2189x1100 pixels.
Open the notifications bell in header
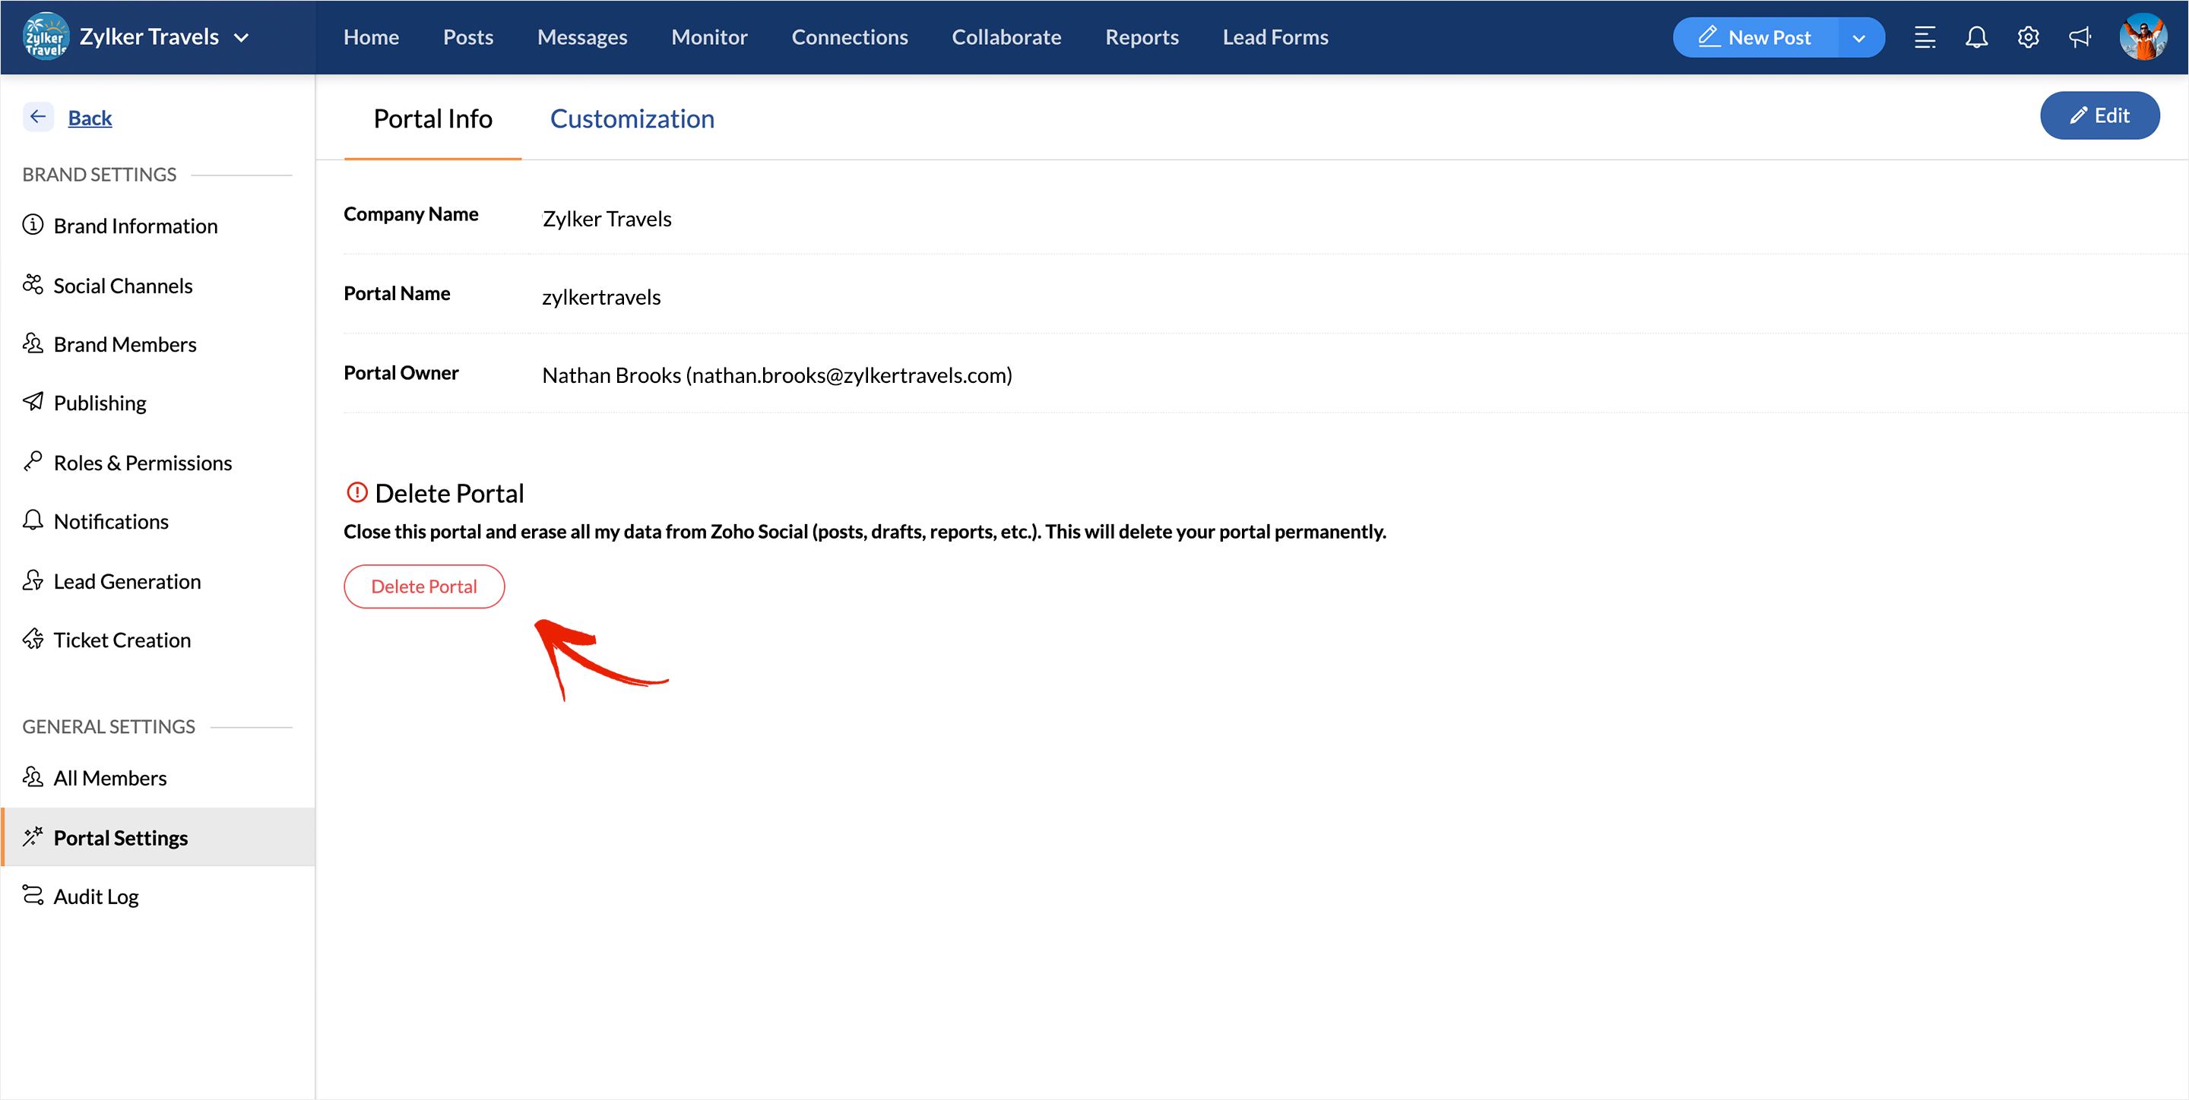point(1976,37)
